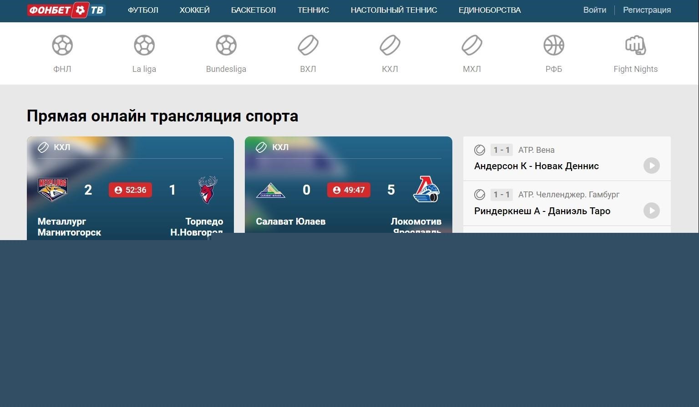Open live timer 52:36 badge
The image size is (699, 407).
pos(130,190)
